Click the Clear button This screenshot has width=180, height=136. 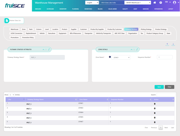pos(169,87)
